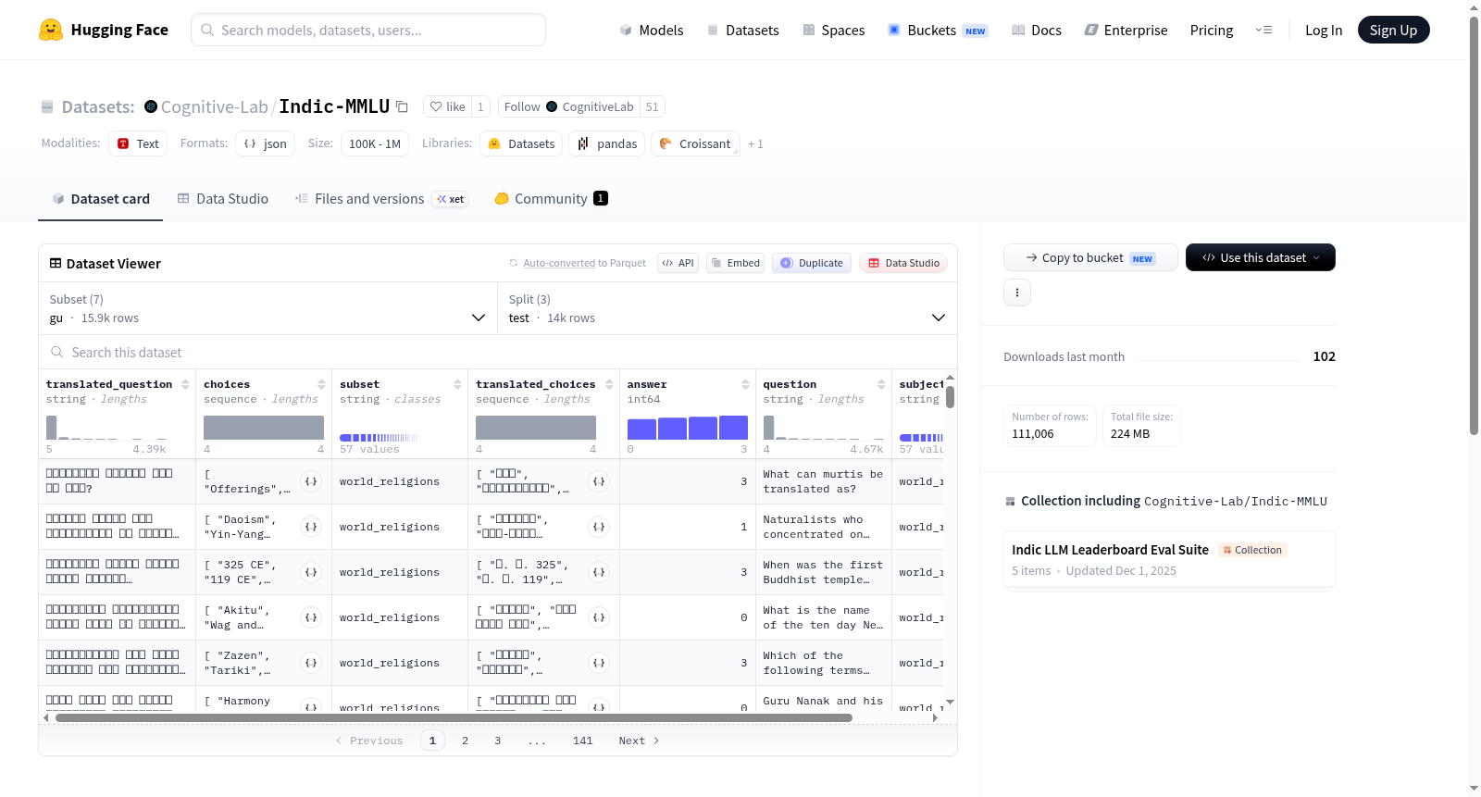This screenshot has height=797, width=1481.
Task: Show the +1 more libraries
Action: 755,143
